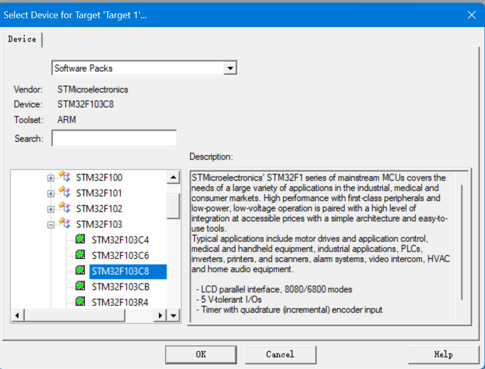The width and height of the screenshot is (485, 369).
Task: Click the device tree scroll left arrow
Action: pyautogui.click(x=17, y=316)
